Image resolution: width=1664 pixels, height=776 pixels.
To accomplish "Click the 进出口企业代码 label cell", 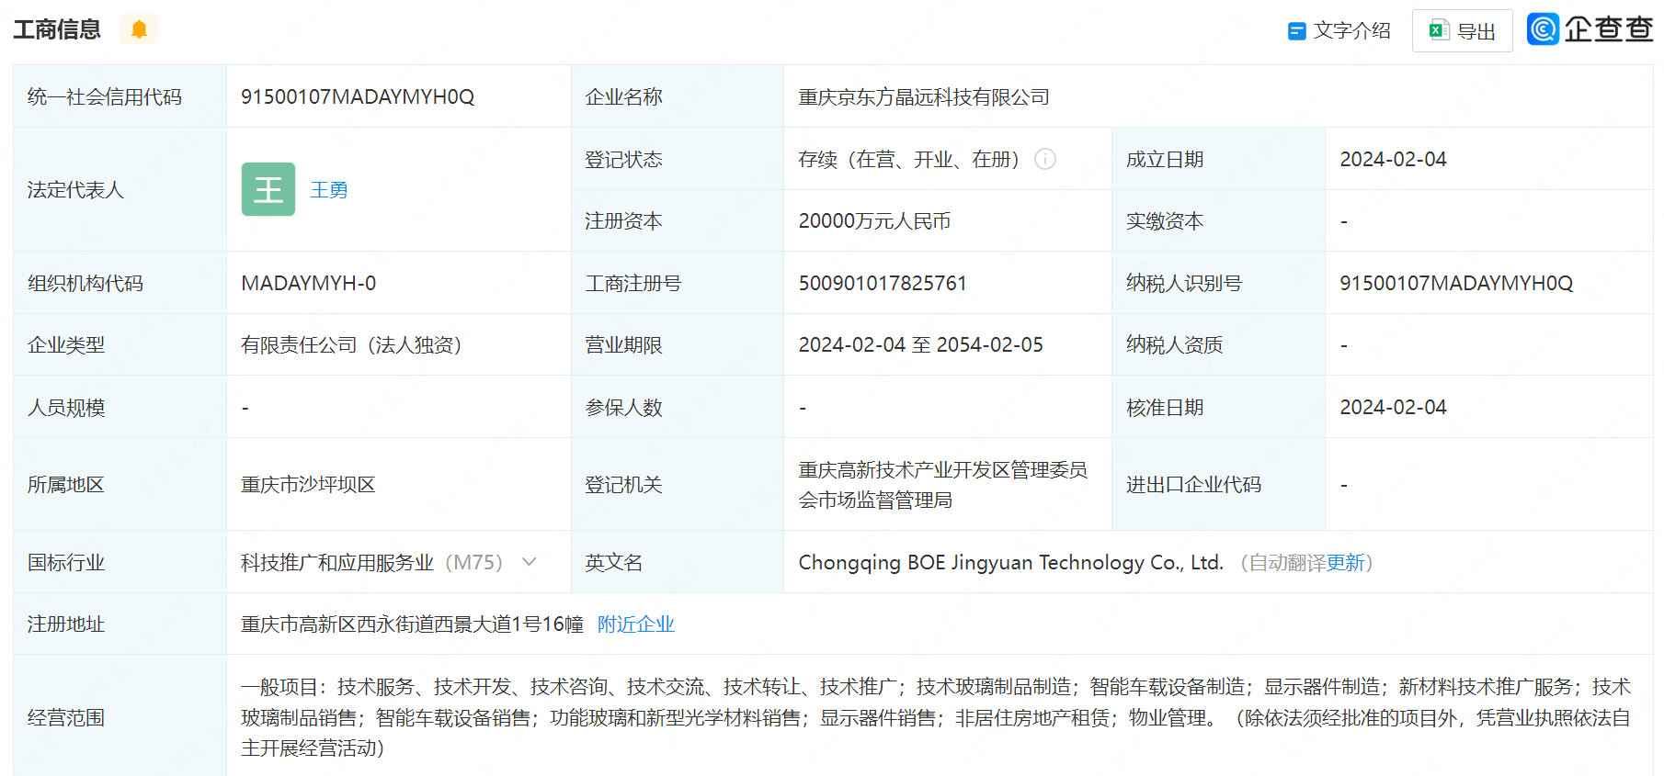I will (x=1218, y=485).
